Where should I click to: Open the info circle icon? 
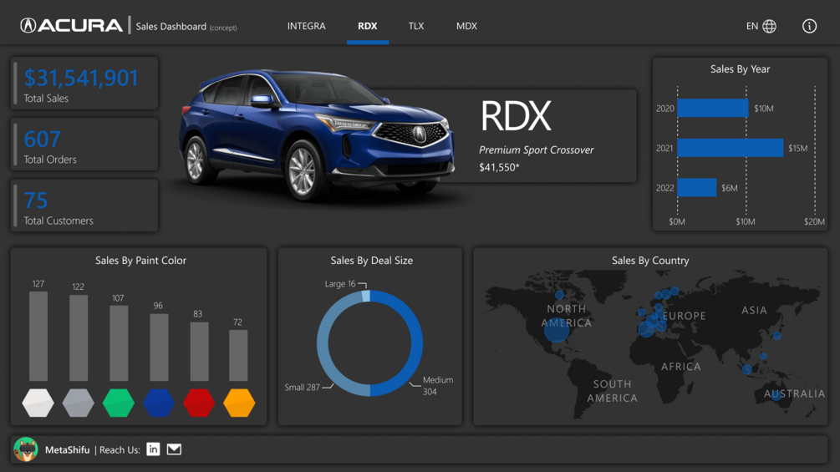[809, 26]
